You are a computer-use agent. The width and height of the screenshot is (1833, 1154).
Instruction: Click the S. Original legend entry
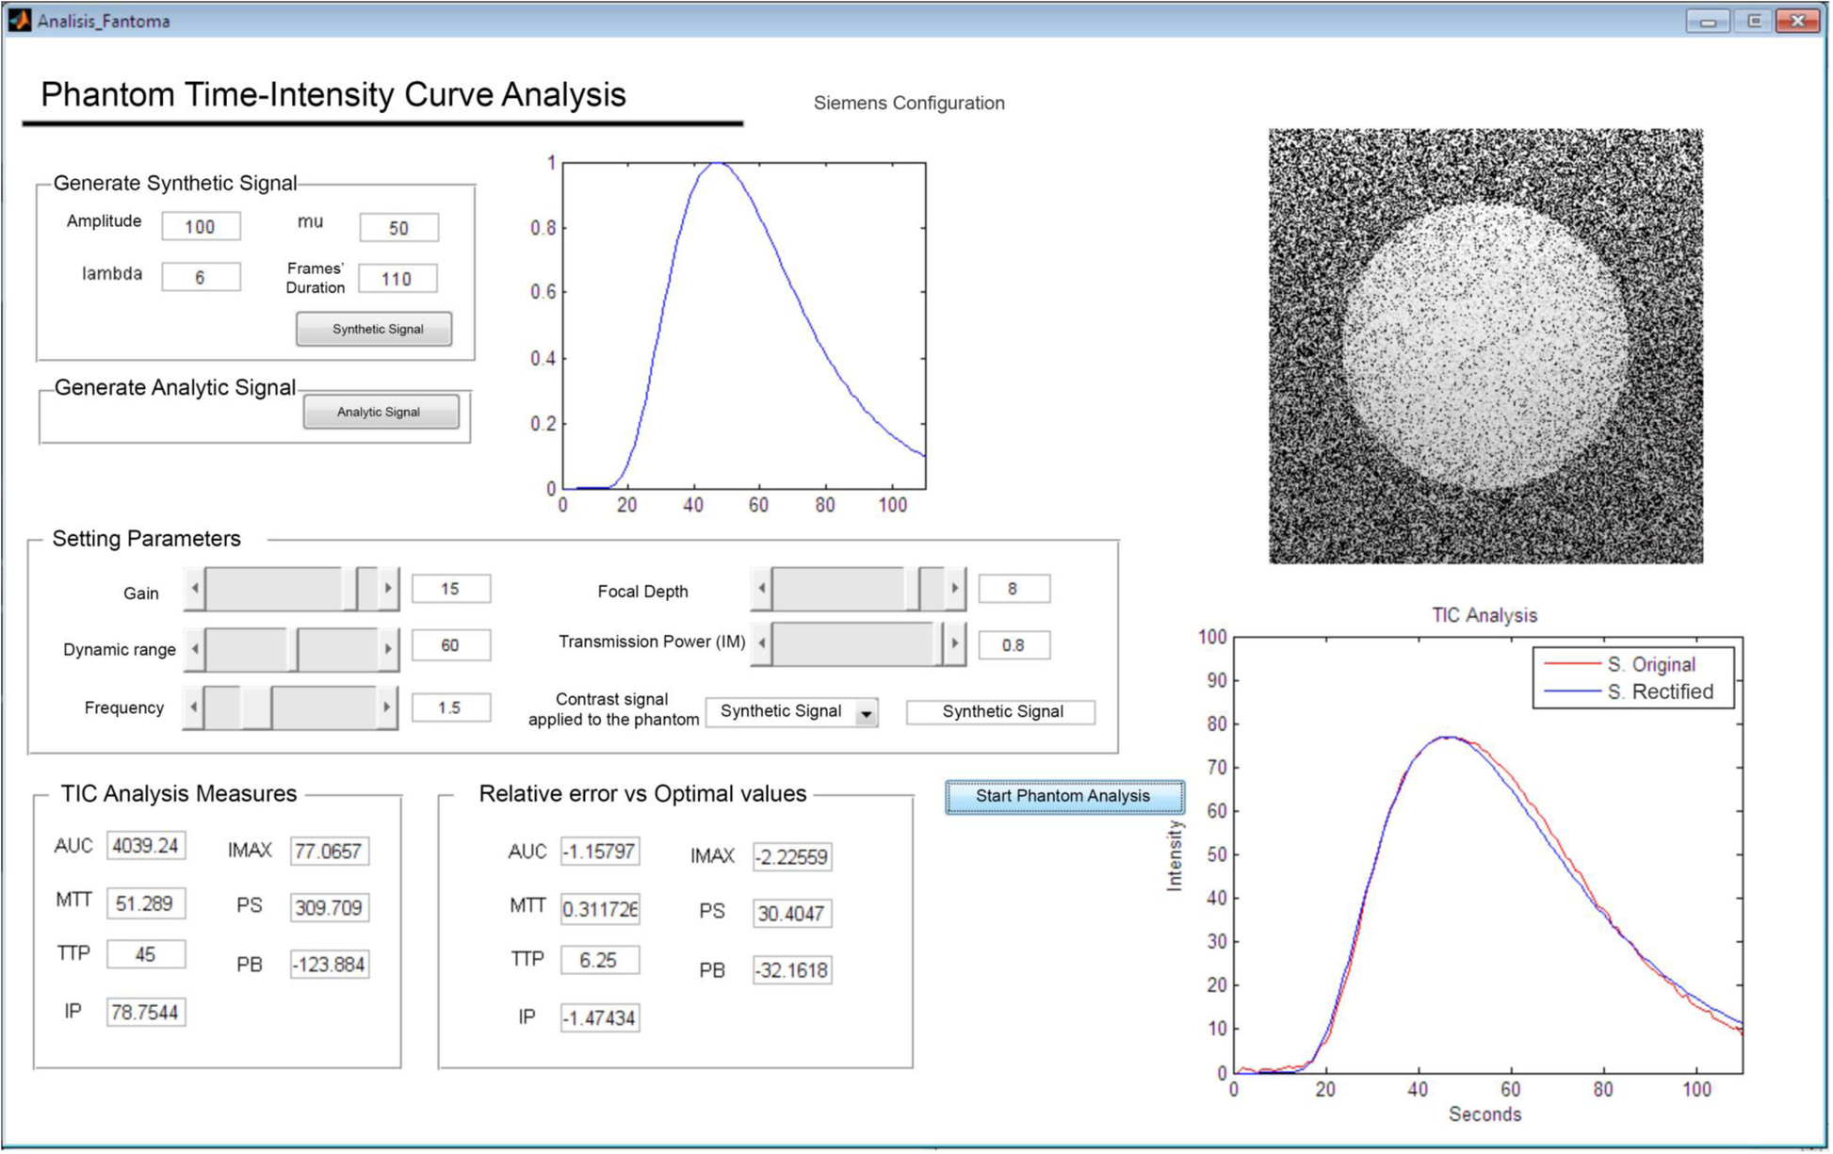click(x=1620, y=664)
